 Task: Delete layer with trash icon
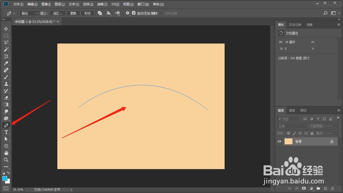point(332,188)
